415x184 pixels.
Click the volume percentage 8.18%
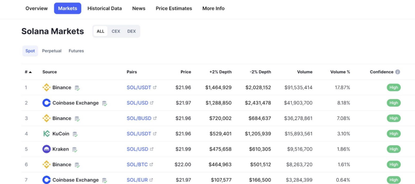click(344, 103)
